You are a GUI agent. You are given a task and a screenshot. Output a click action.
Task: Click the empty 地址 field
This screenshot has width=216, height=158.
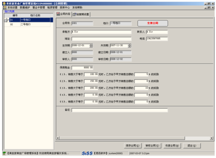101,39
